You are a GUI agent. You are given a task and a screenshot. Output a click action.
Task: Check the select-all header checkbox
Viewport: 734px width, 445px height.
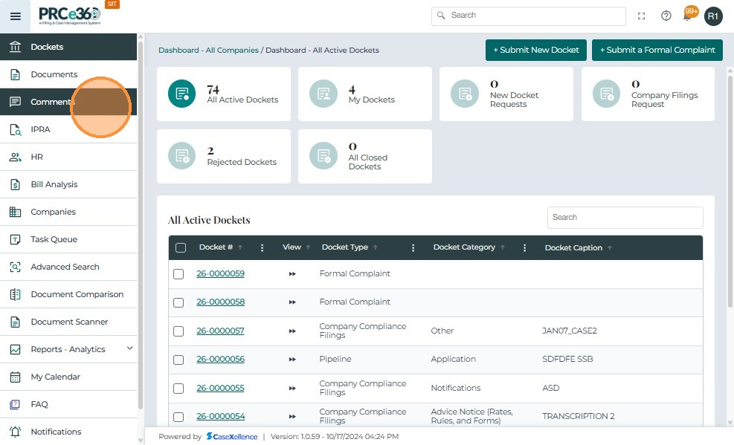pos(181,248)
